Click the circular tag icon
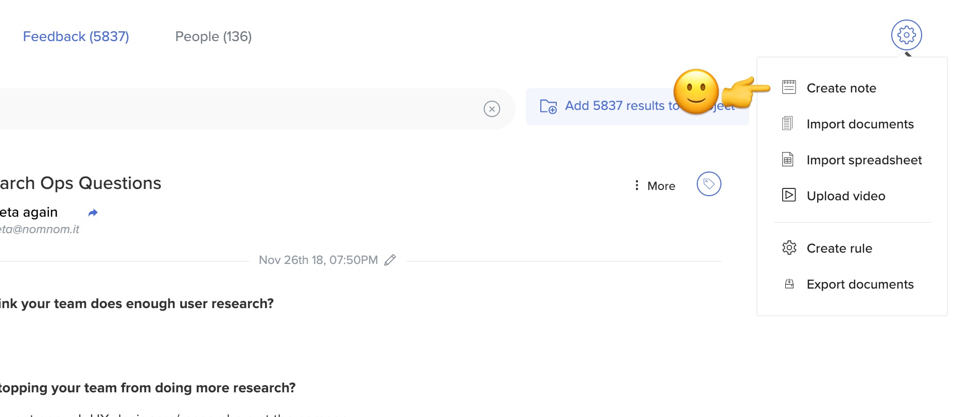Image resolution: width=953 pixels, height=417 pixels. coord(709,184)
